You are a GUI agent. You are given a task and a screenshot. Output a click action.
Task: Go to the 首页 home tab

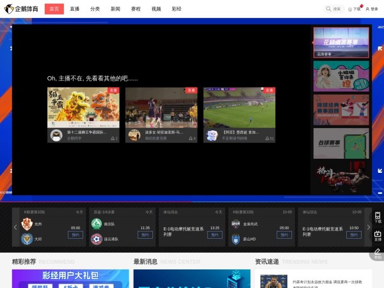pyautogui.click(x=54, y=9)
